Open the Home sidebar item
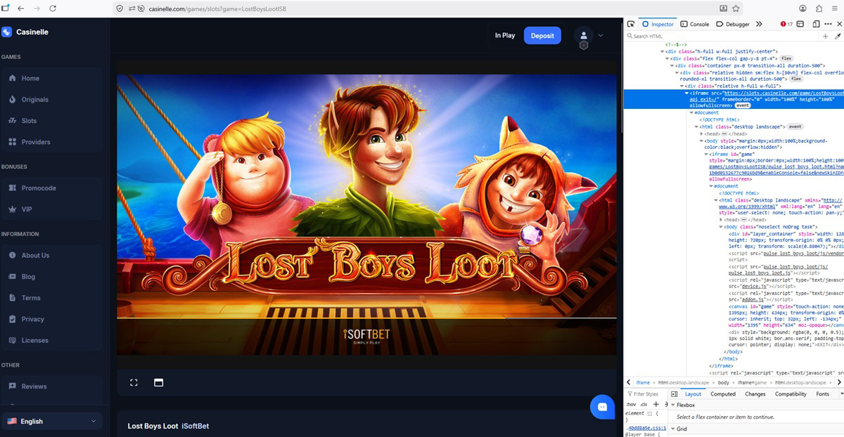 coord(51,78)
